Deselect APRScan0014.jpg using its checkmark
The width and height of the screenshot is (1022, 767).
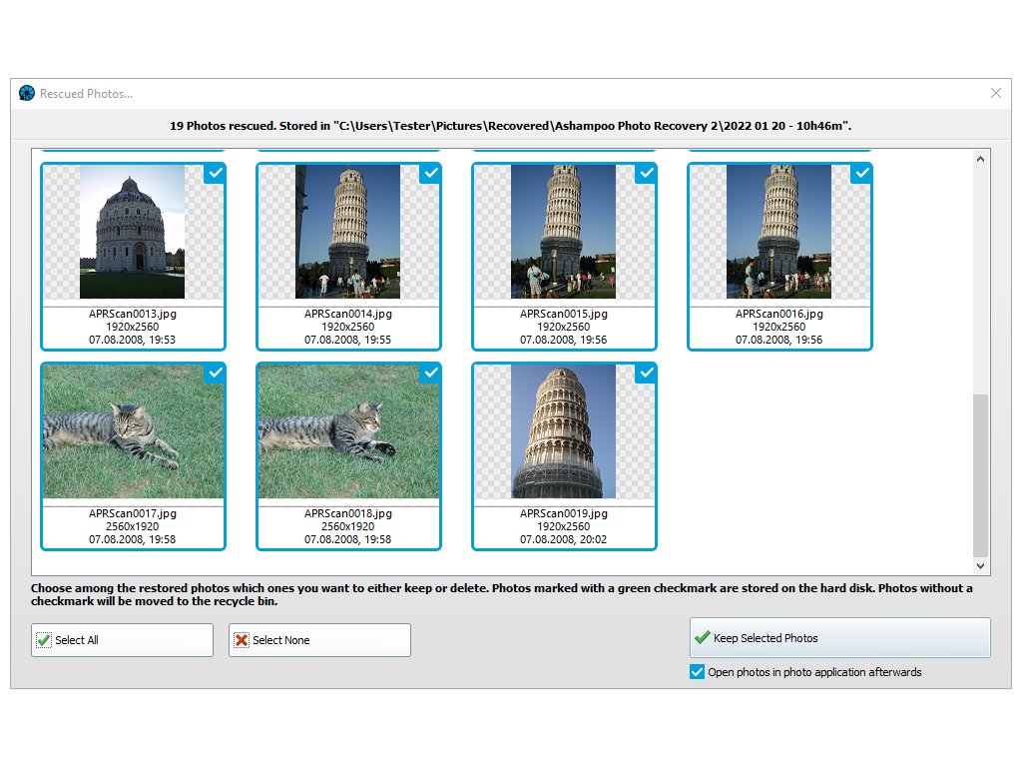[430, 173]
